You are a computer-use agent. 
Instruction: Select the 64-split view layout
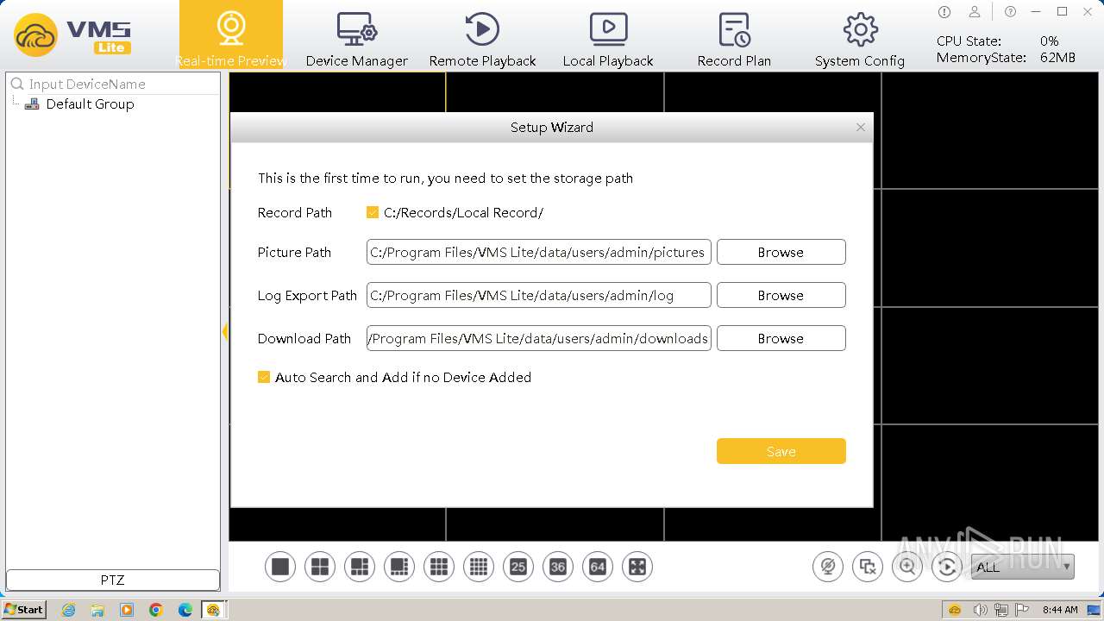coord(598,567)
